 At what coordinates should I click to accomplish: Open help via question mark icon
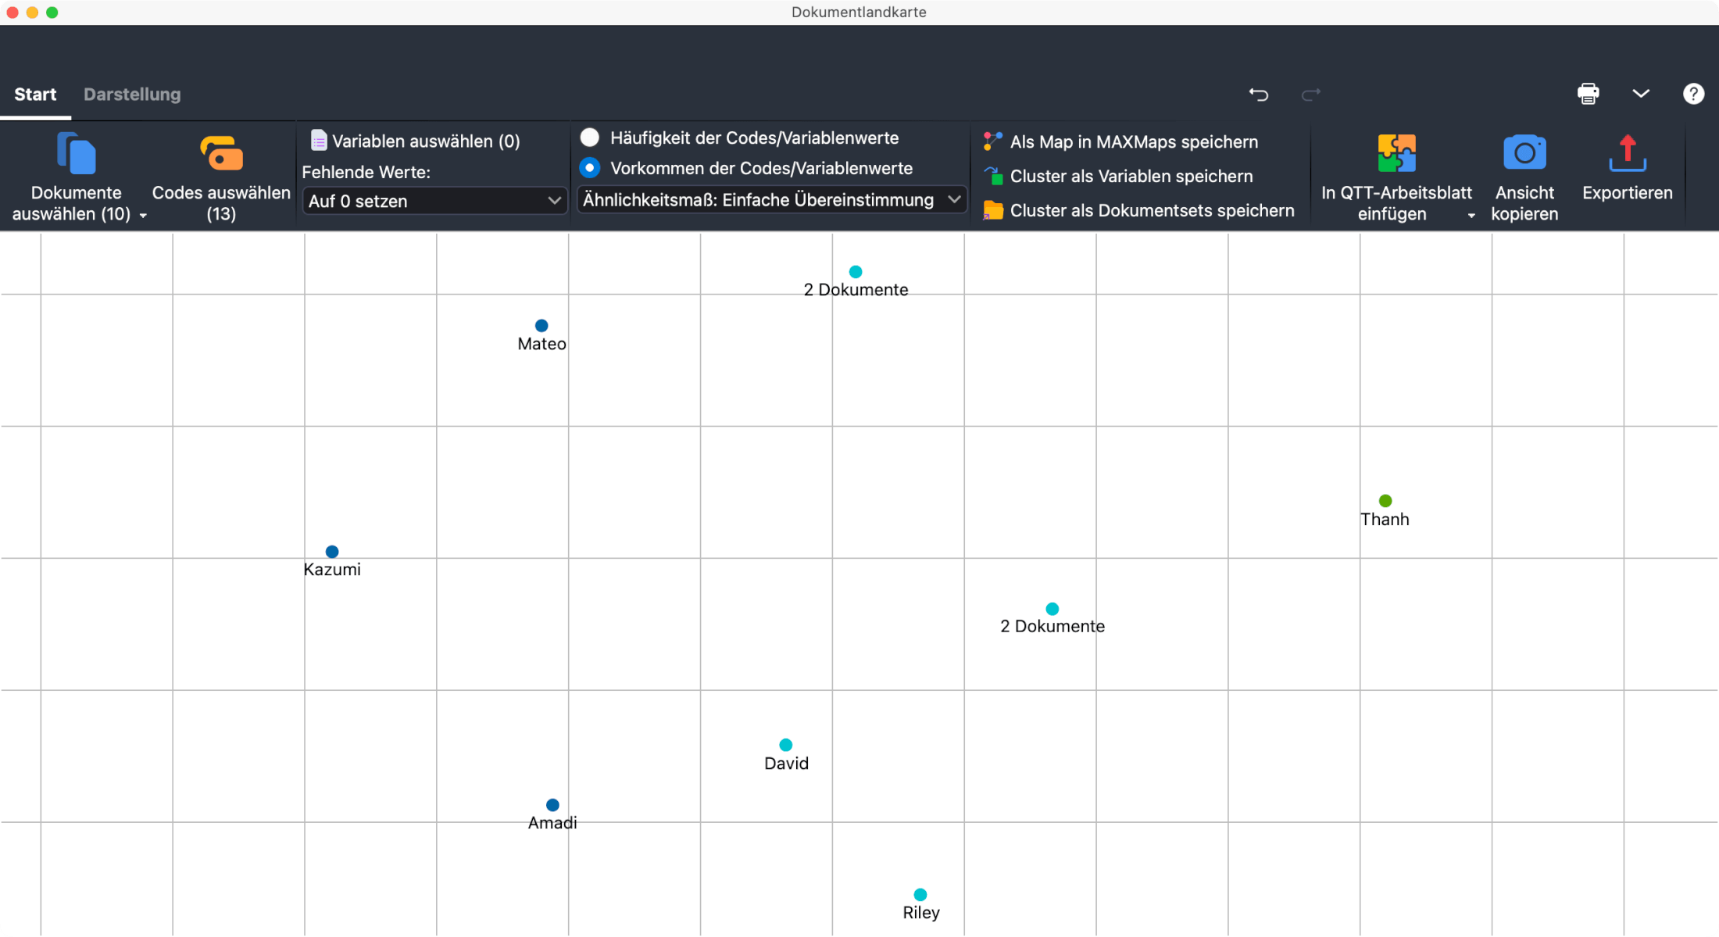(x=1692, y=94)
